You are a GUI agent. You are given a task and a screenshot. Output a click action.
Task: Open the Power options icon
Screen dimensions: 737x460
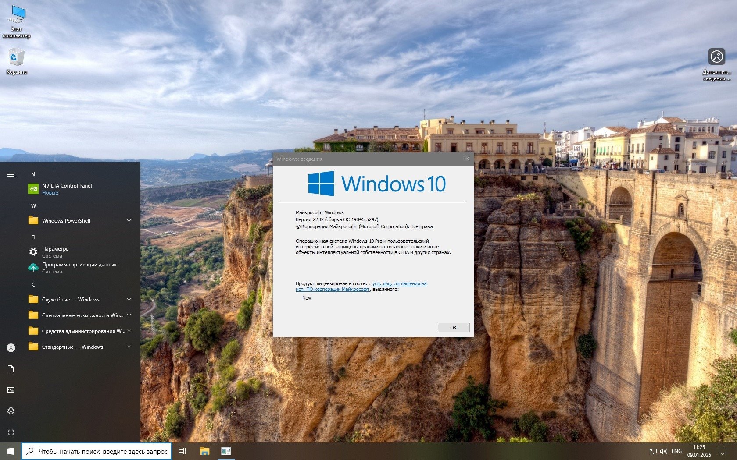pyautogui.click(x=11, y=432)
